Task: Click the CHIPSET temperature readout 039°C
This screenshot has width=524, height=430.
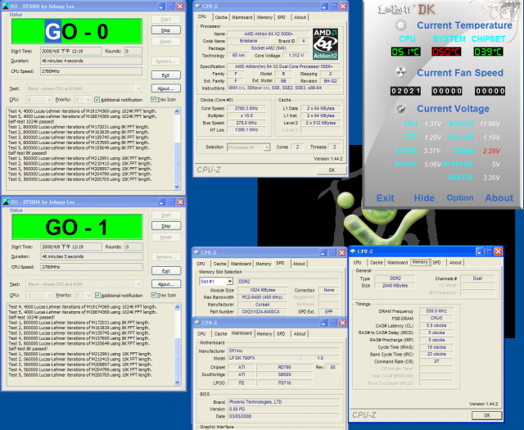Action: [488, 52]
